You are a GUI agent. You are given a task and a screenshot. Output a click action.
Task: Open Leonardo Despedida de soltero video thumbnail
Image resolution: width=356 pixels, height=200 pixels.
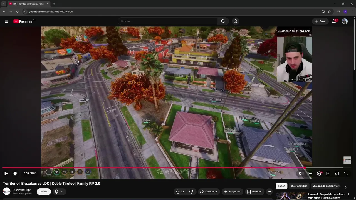click(291, 196)
